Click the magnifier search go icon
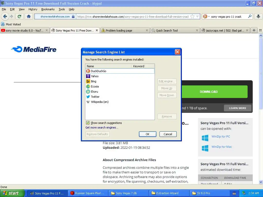This screenshot has height=197, width=263. click(250, 16)
